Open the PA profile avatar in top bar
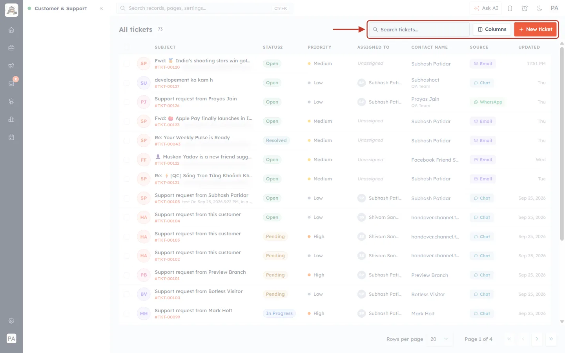The image size is (565, 353). pos(554,8)
